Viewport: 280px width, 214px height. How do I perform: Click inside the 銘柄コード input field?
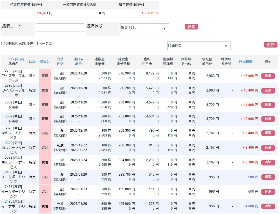(60, 27)
